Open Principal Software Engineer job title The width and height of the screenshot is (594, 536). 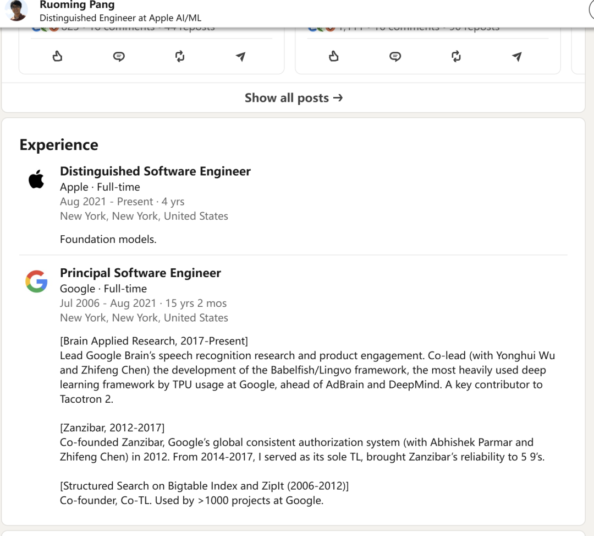pos(140,273)
